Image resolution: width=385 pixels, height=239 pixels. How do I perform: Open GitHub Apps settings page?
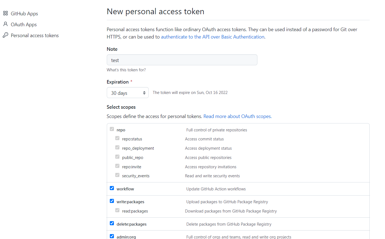point(24,14)
